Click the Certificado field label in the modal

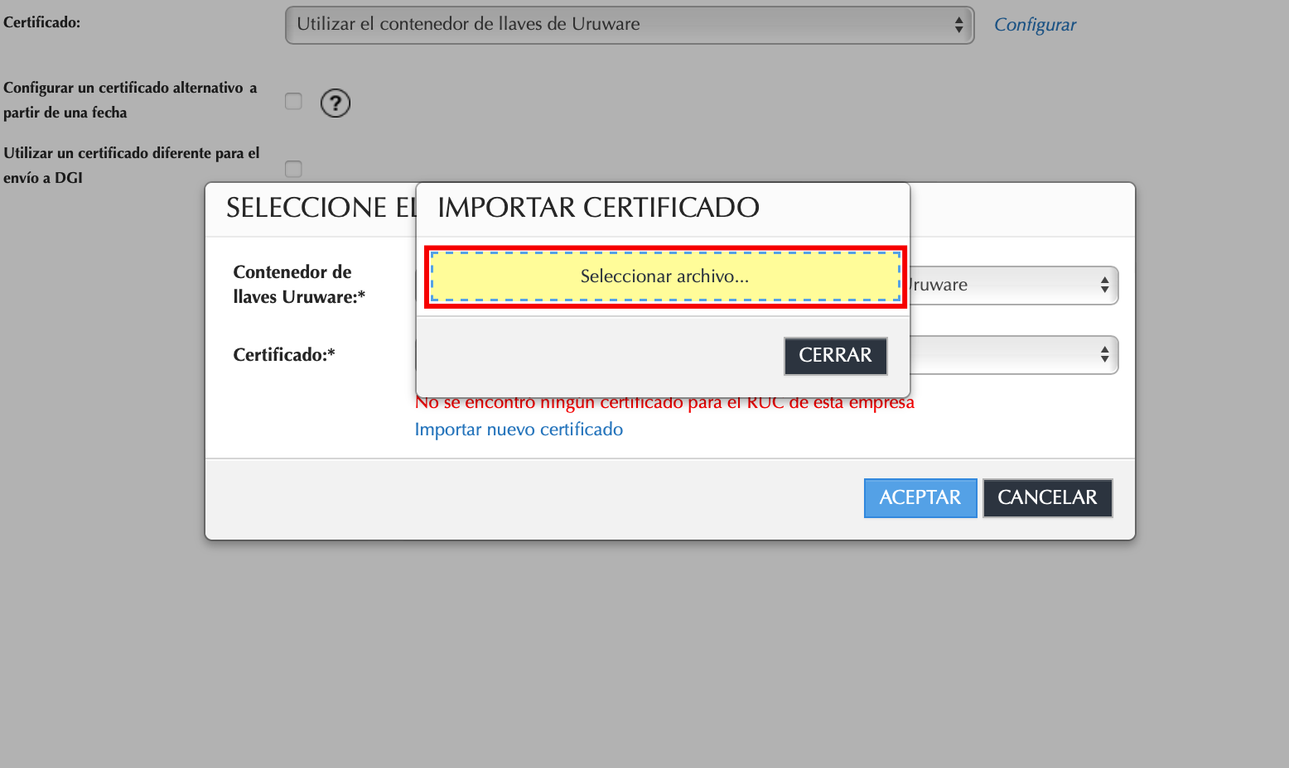pyautogui.click(x=284, y=354)
